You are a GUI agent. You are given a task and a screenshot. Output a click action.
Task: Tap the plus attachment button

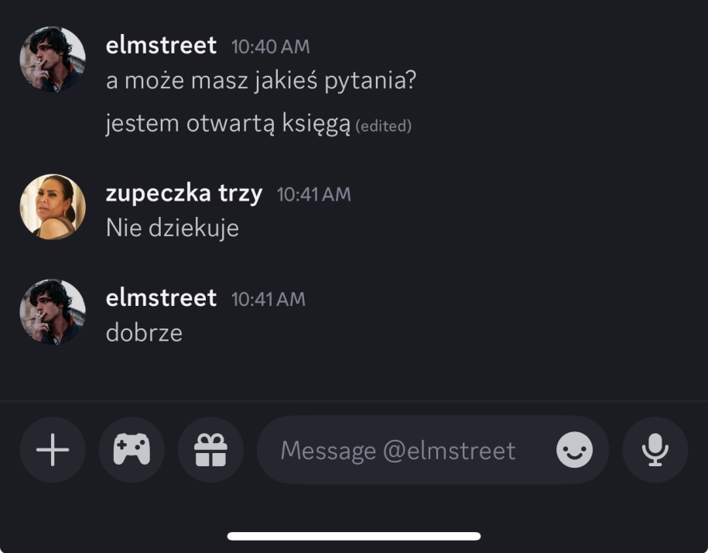tap(53, 450)
